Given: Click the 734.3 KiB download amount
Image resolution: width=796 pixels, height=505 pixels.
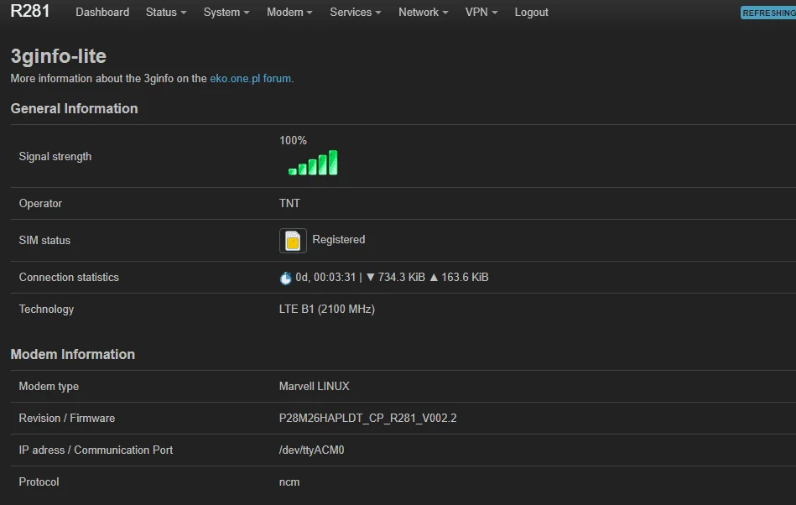Looking at the screenshot, I should click(402, 277).
